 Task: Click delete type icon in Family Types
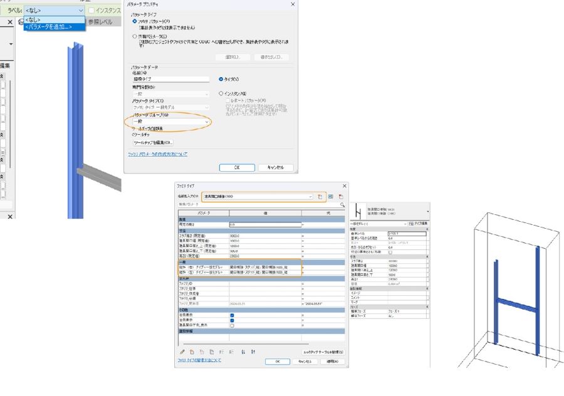[x=340, y=196]
